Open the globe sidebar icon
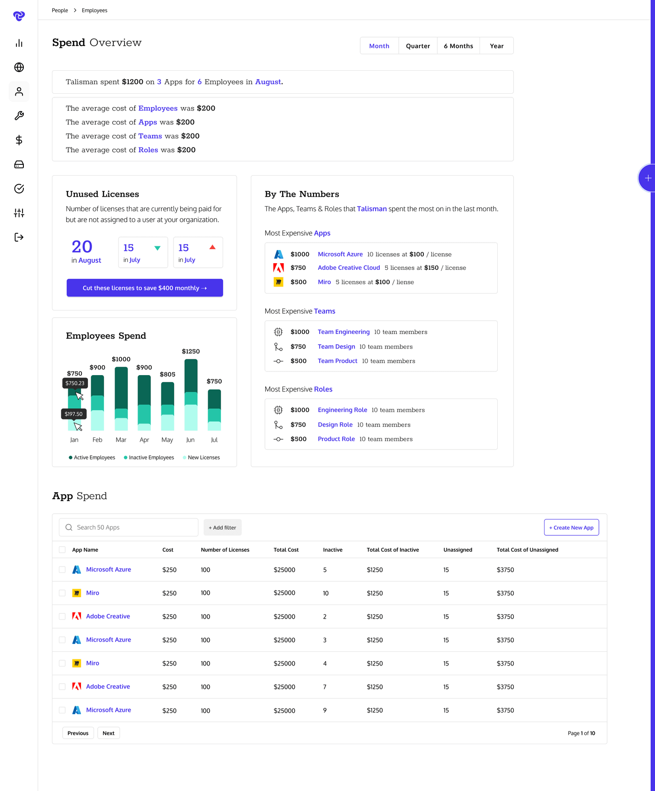This screenshot has height=791, width=655. tap(19, 67)
